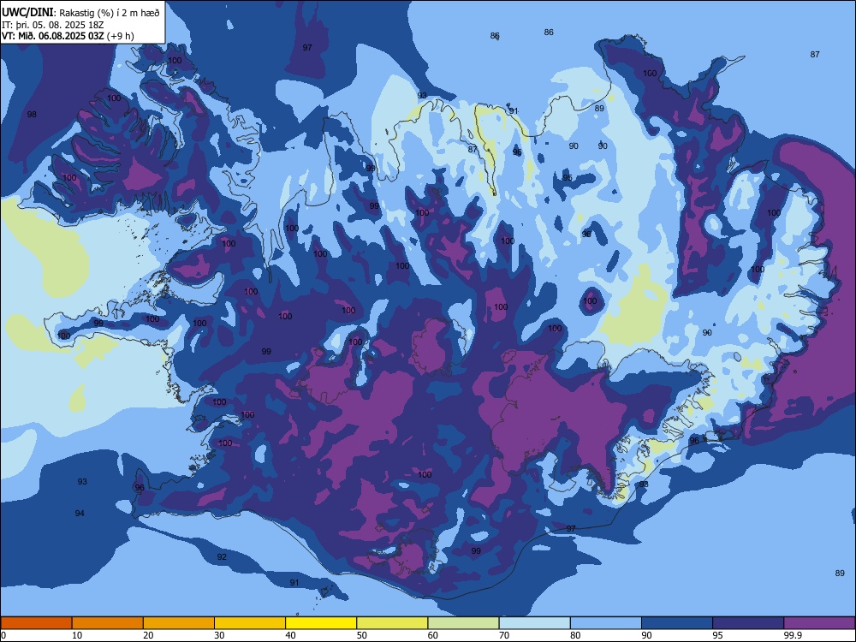The height and width of the screenshot is (642, 856).
Task: Click the light green 60-70 legend swatch
Action: [463, 623]
